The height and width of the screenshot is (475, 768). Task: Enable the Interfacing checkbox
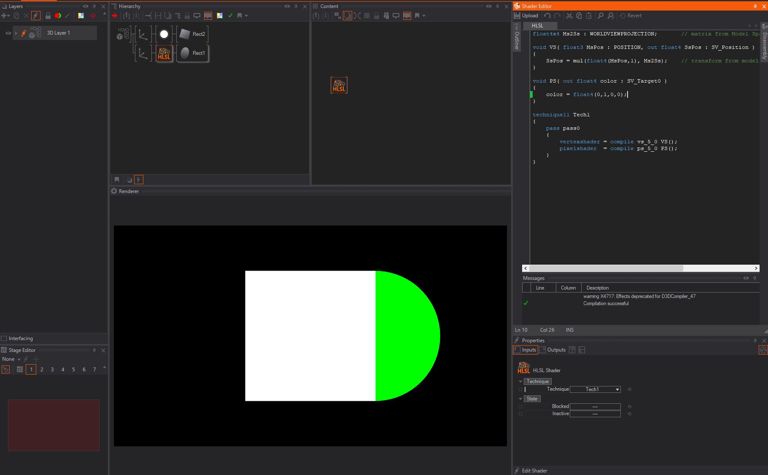[4, 338]
